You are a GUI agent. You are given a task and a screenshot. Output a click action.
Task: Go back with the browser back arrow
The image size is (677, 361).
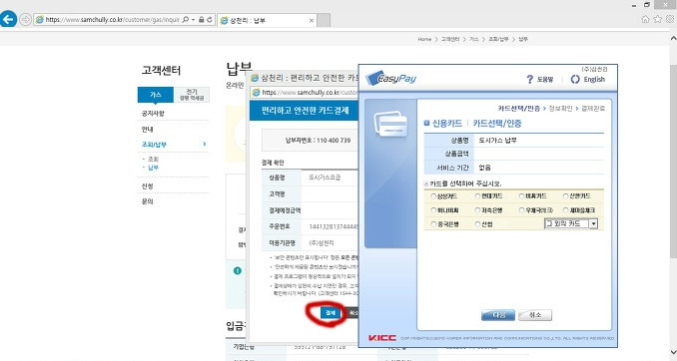(8, 19)
